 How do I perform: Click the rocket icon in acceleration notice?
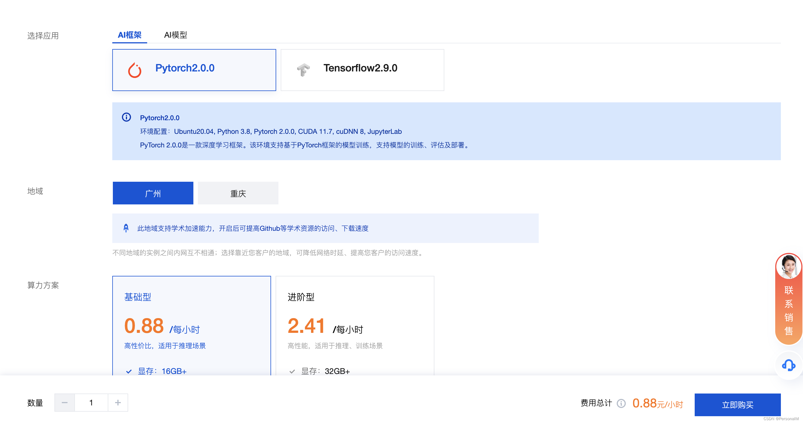(126, 228)
